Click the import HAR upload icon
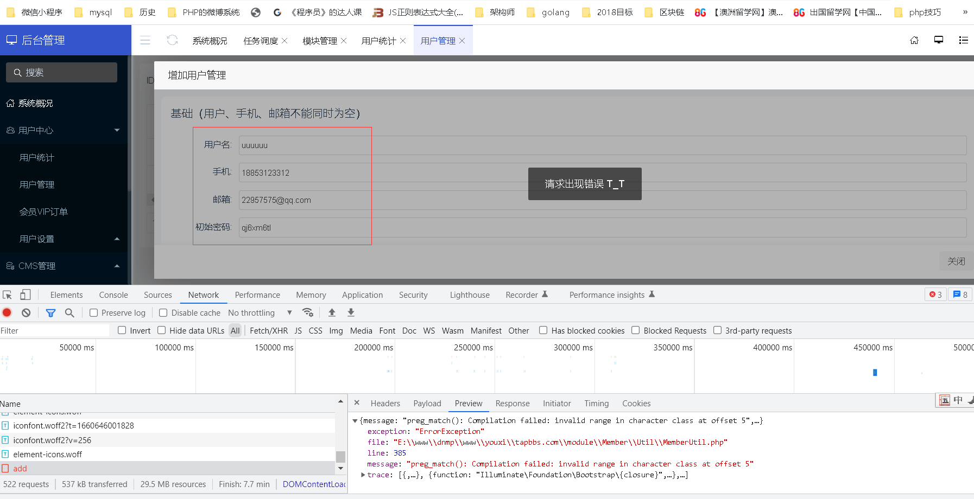This screenshot has height=499, width=974. pos(332,312)
